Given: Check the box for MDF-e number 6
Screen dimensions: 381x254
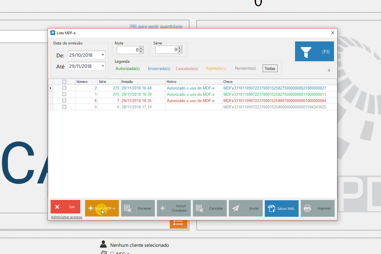Looking at the screenshot, I should pyautogui.click(x=64, y=101).
